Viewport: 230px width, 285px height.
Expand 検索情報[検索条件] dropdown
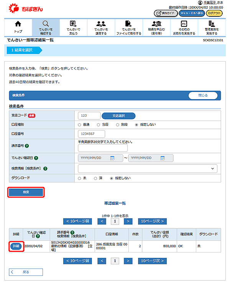click(148, 168)
